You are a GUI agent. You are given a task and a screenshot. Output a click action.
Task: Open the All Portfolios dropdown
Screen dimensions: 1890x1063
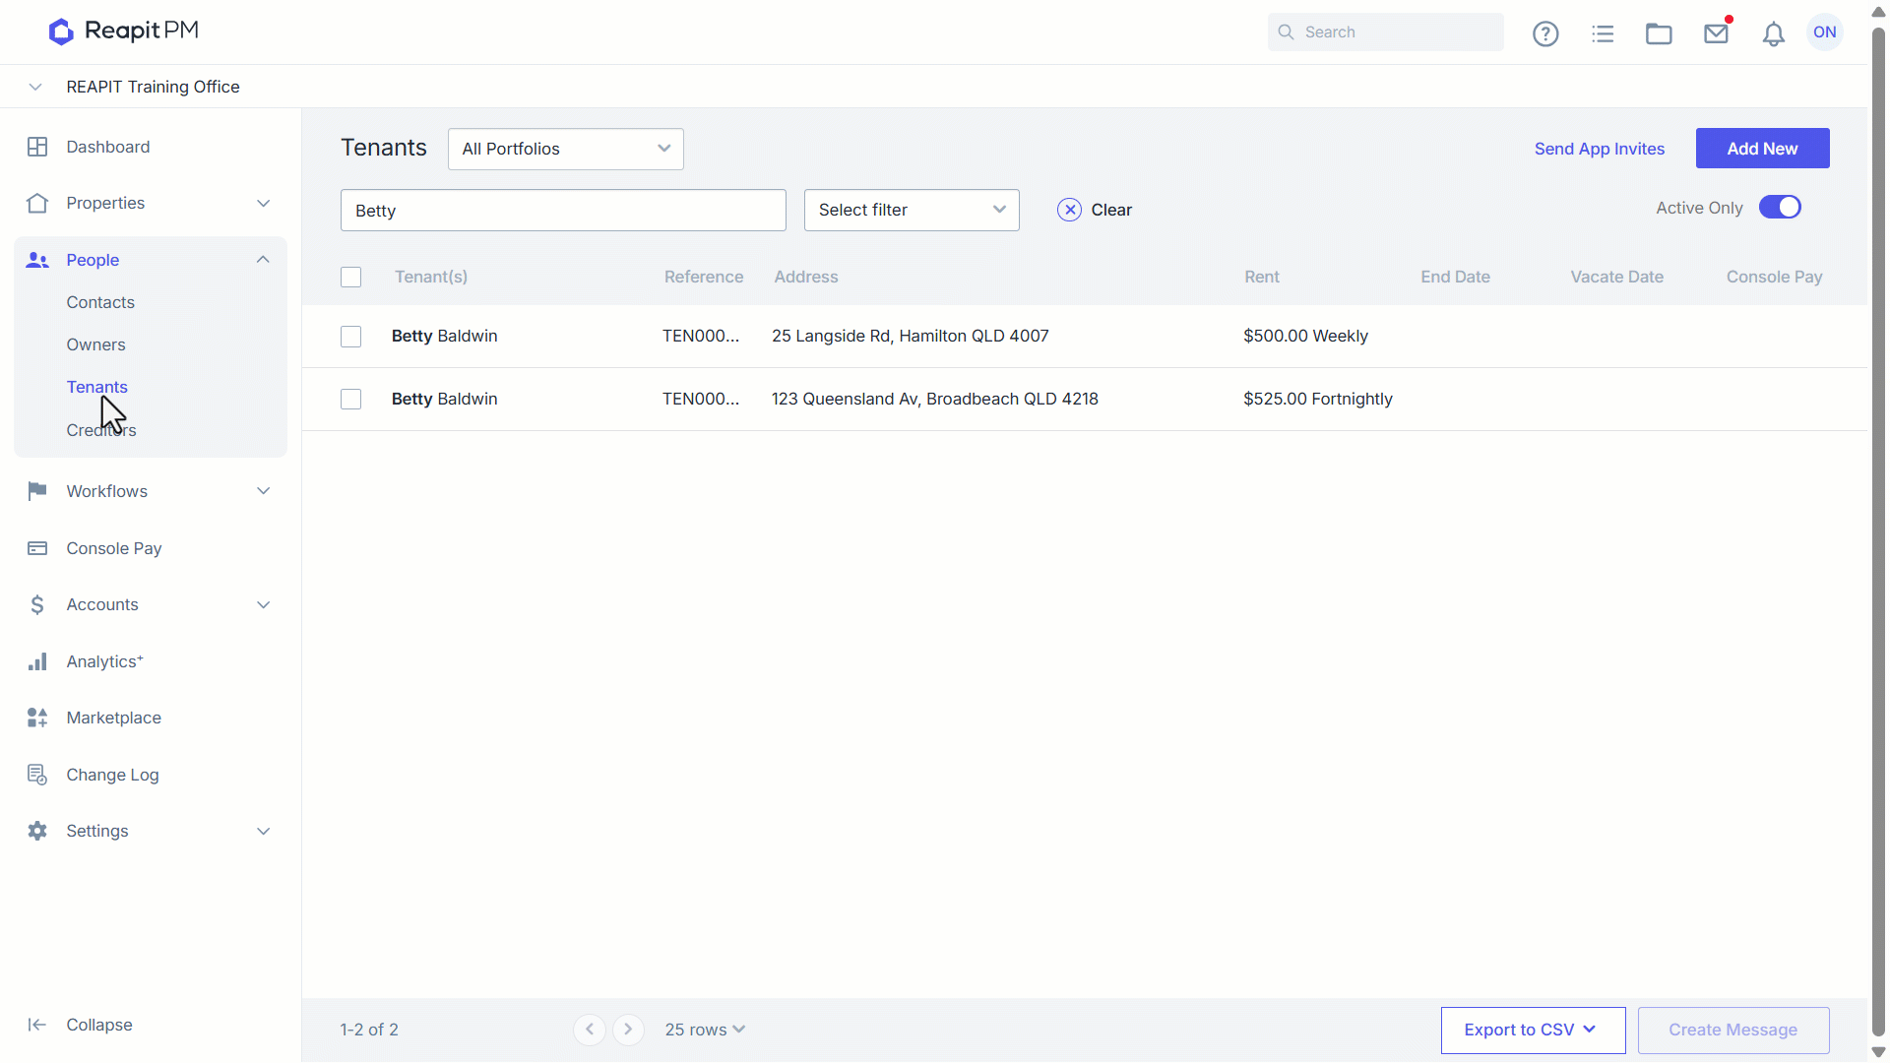[566, 149]
